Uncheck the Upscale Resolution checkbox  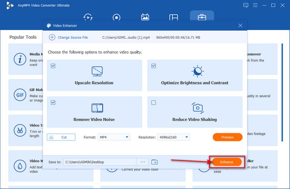[53, 66]
